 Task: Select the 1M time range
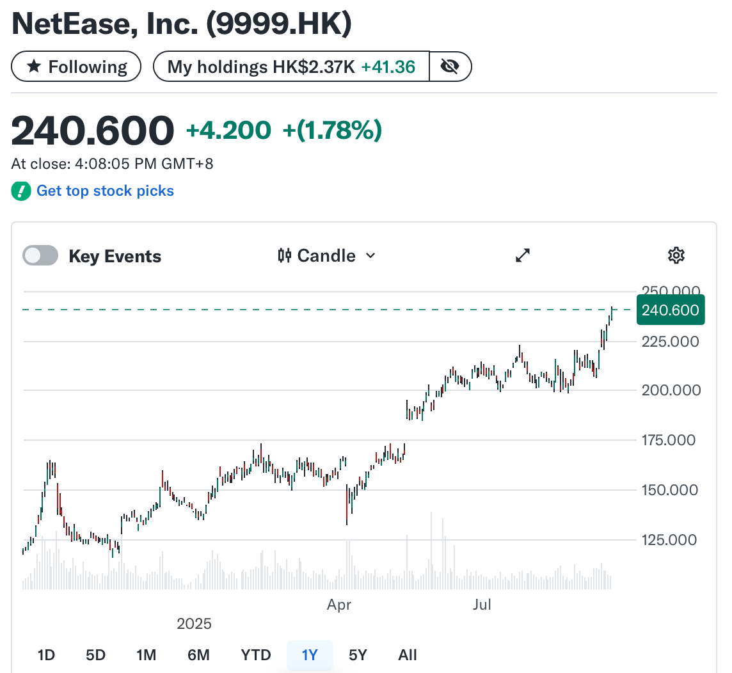(x=146, y=655)
